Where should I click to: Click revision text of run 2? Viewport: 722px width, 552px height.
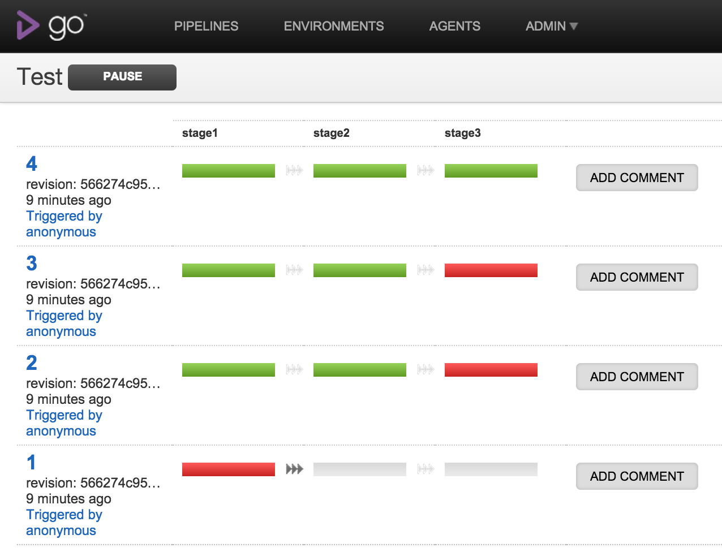[x=93, y=383]
